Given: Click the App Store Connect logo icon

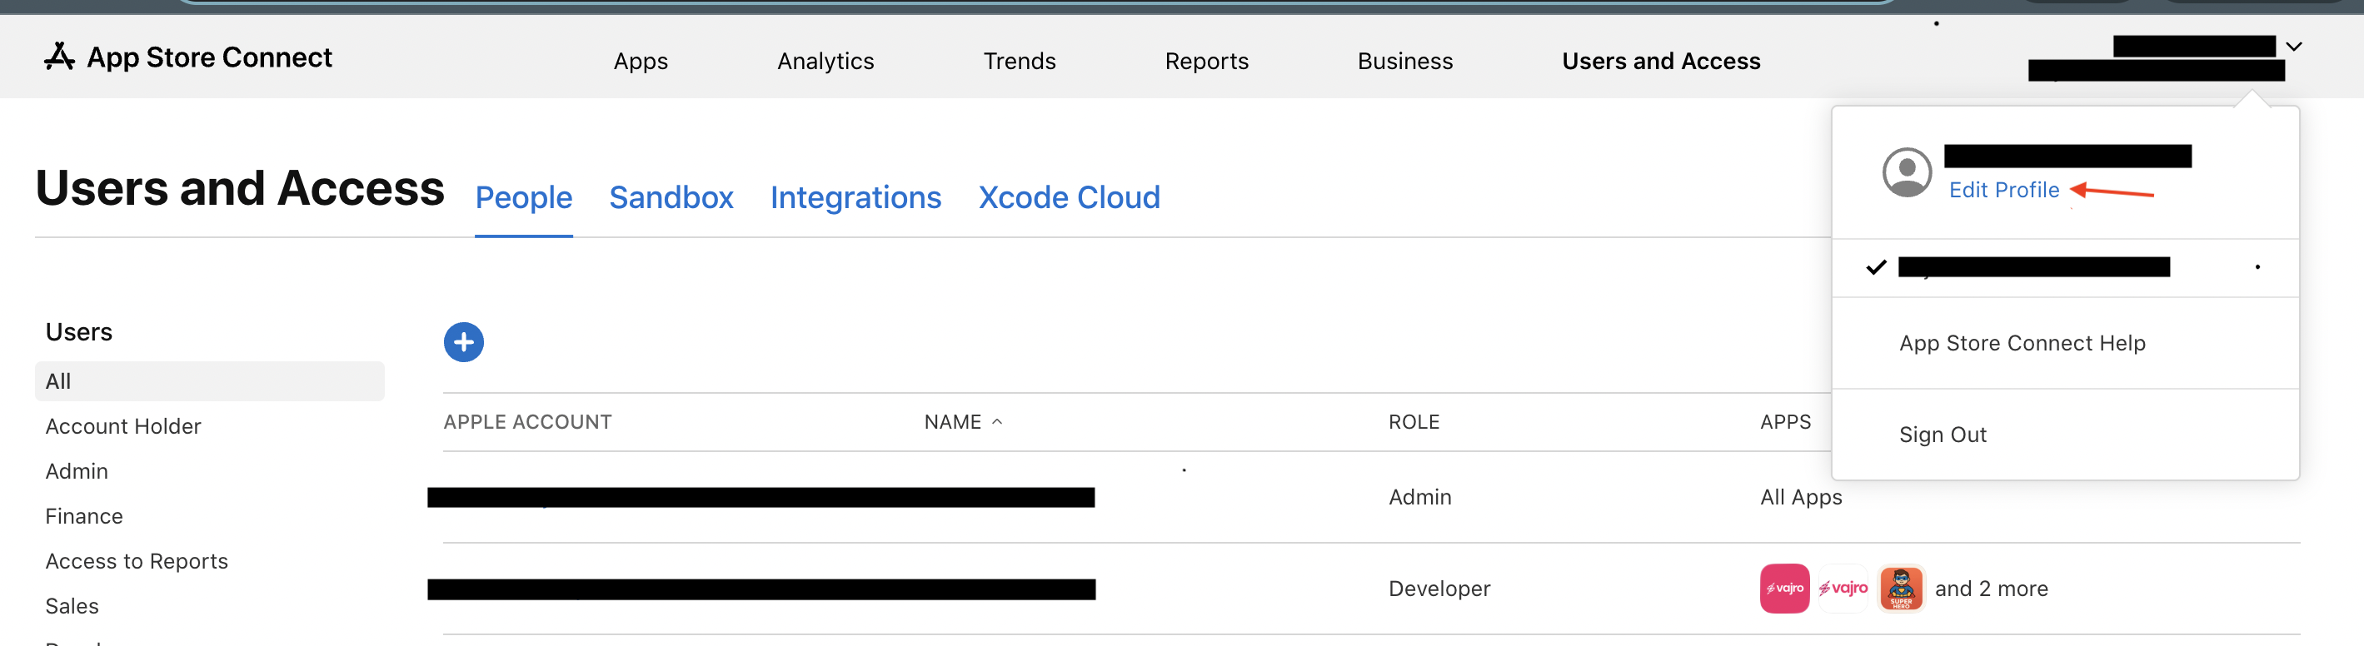Looking at the screenshot, I should click(60, 57).
